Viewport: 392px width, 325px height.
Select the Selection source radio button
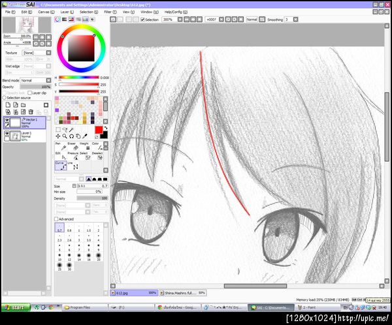pyautogui.click(x=5, y=98)
